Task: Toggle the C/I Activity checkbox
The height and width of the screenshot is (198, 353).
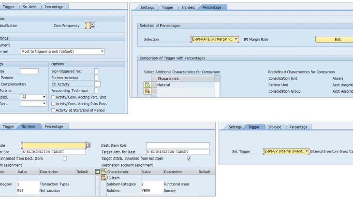Action: pos(97,84)
